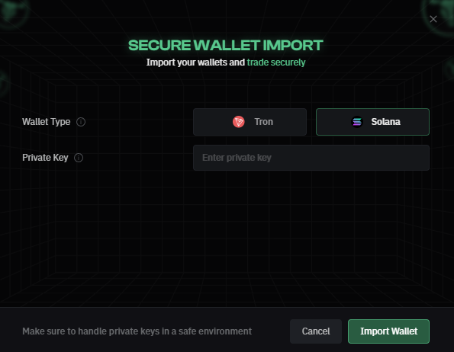Click the 'Import your wallets and' subtitle
This screenshot has width=454, height=352.
195,62
